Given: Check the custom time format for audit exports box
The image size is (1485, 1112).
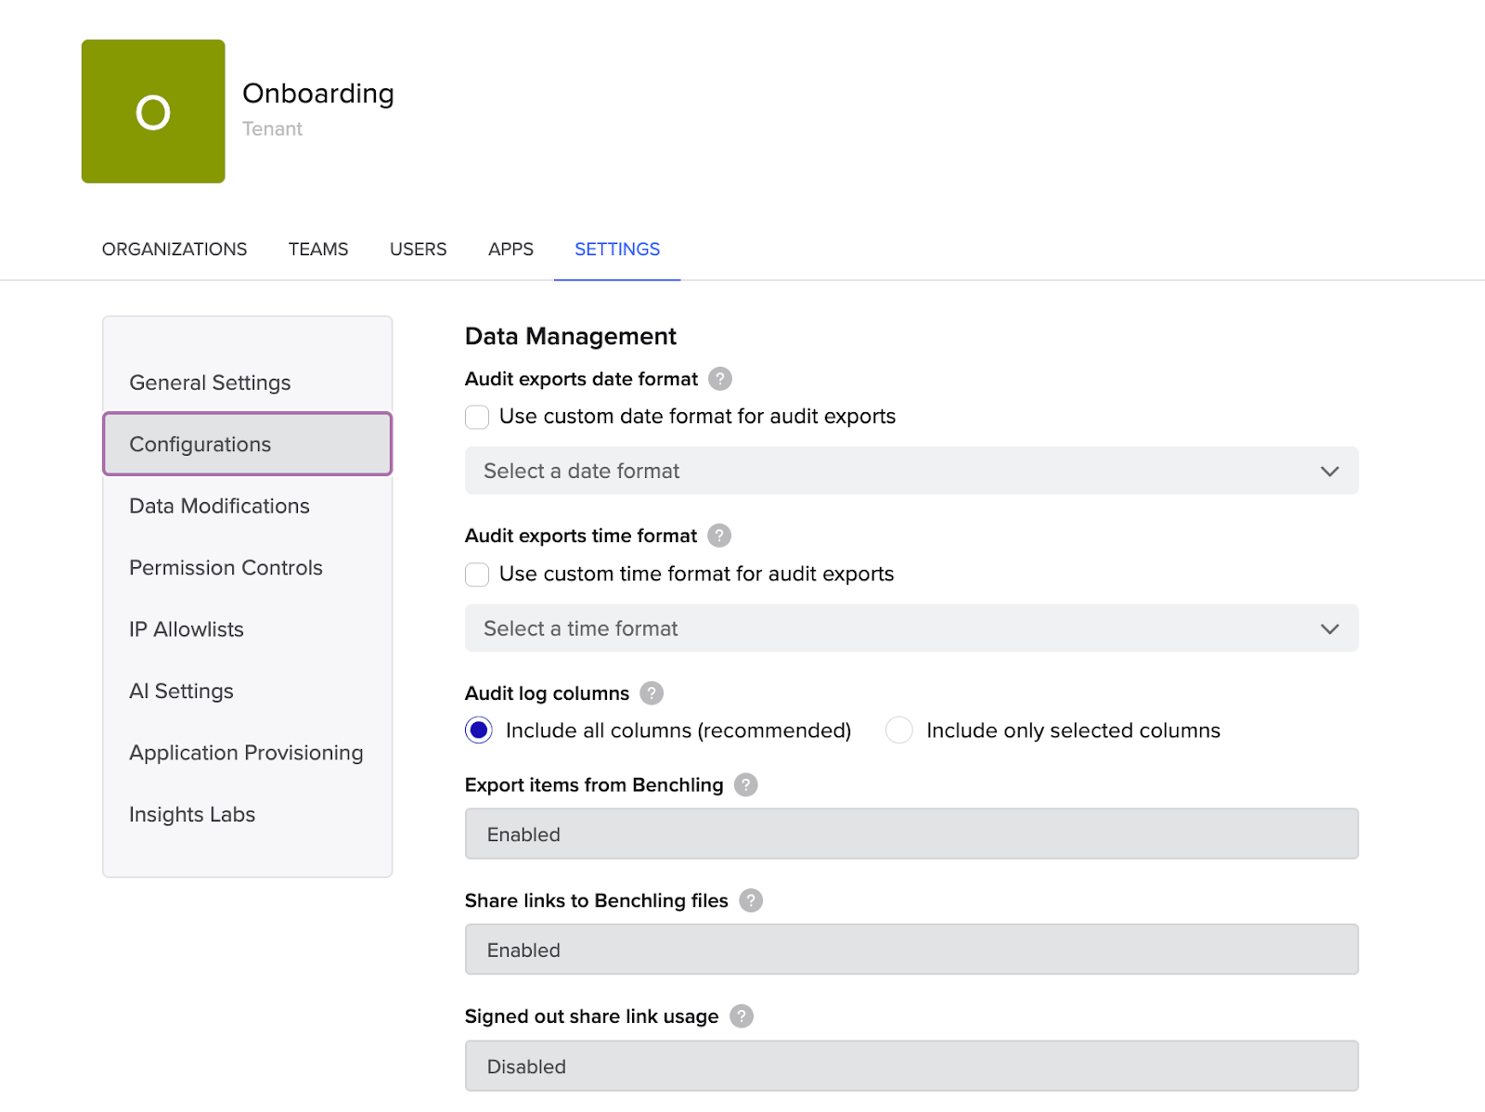Looking at the screenshot, I should (477, 575).
